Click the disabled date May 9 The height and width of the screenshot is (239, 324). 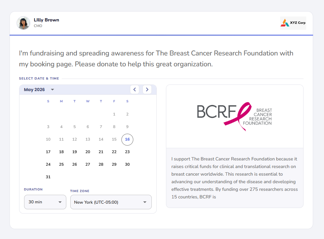tap(127, 127)
